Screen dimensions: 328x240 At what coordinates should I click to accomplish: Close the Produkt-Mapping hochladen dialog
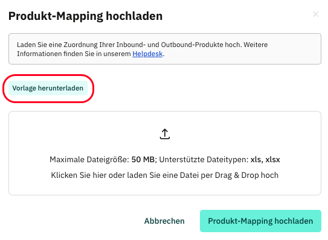[315, 14]
